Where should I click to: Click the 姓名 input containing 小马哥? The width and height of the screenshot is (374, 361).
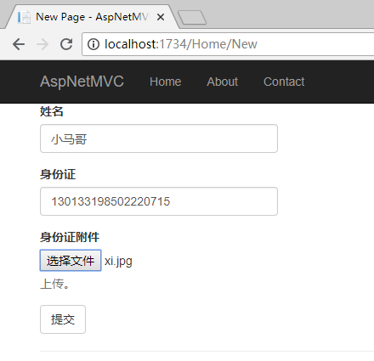[159, 138]
